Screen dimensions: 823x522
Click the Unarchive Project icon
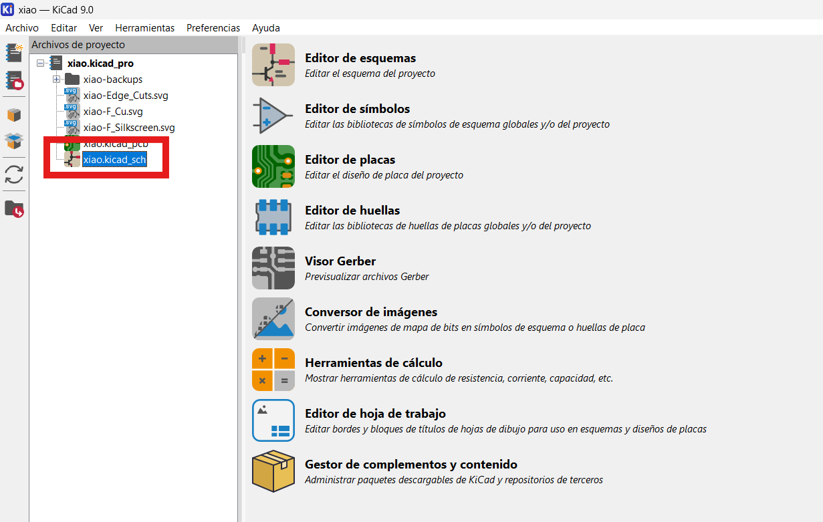(x=14, y=140)
